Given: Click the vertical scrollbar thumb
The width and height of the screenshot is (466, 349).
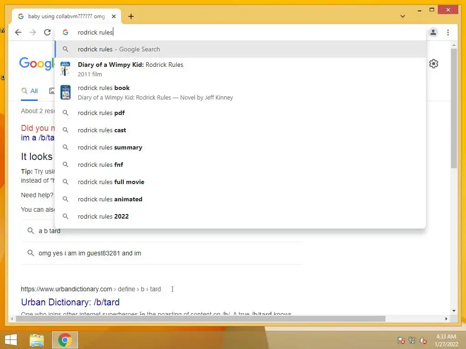Looking at the screenshot, I should point(454,108).
